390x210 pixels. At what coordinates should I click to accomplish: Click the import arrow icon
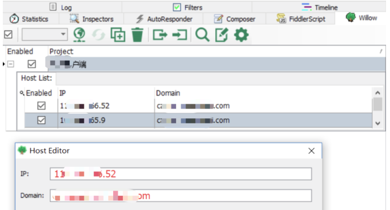pyautogui.click(x=180, y=35)
